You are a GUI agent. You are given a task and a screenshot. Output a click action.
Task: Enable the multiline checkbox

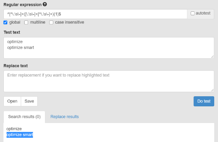click(x=26, y=23)
